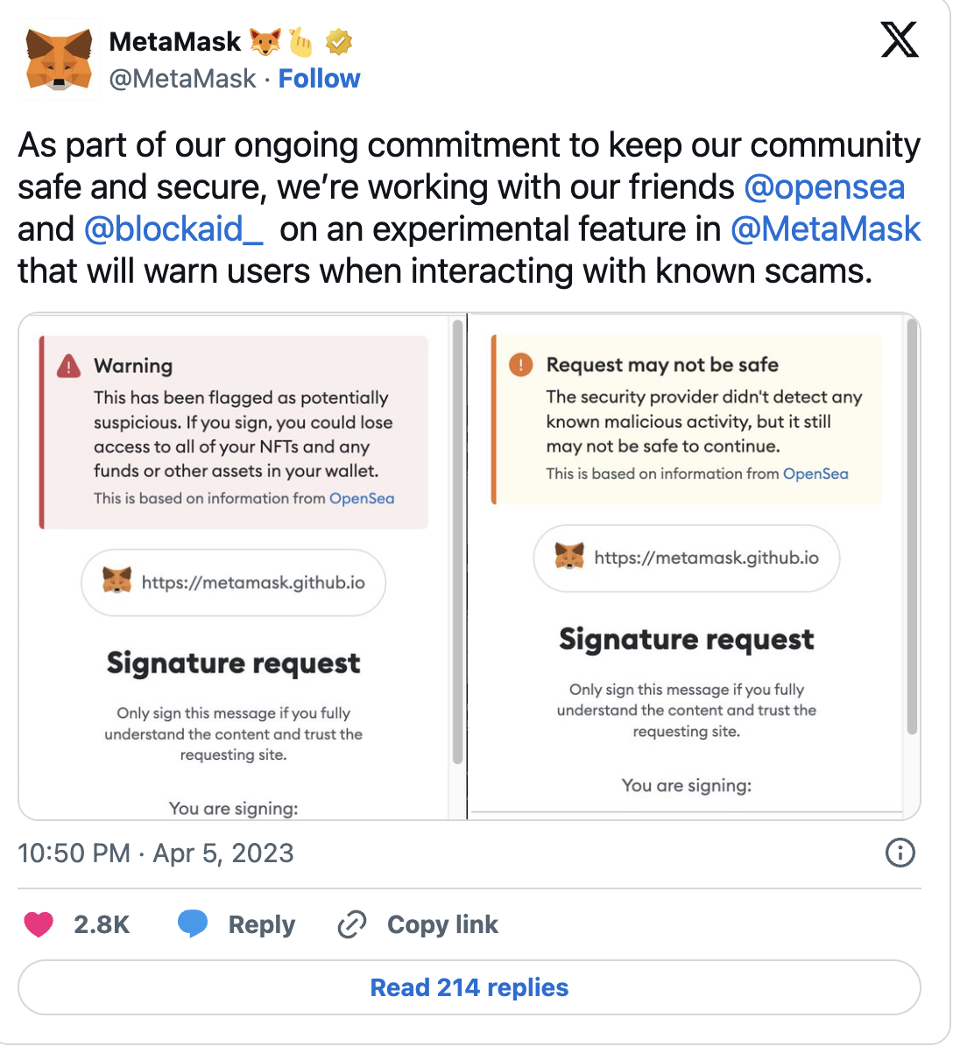953x1046 pixels.
Task: Open the tweet info circle icon
Action: click(900, 853)
